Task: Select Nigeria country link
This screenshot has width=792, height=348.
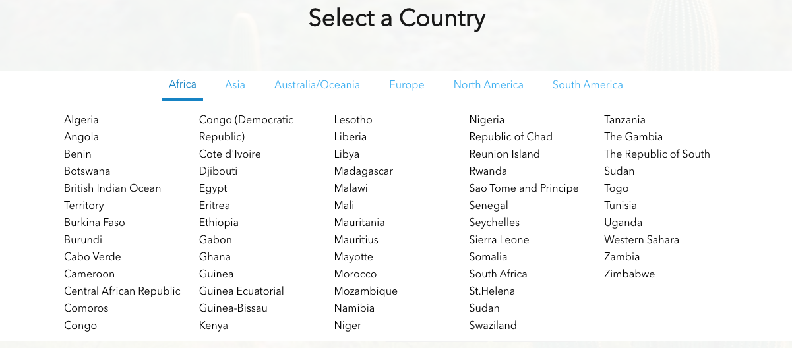Action: tap(487, 120)
